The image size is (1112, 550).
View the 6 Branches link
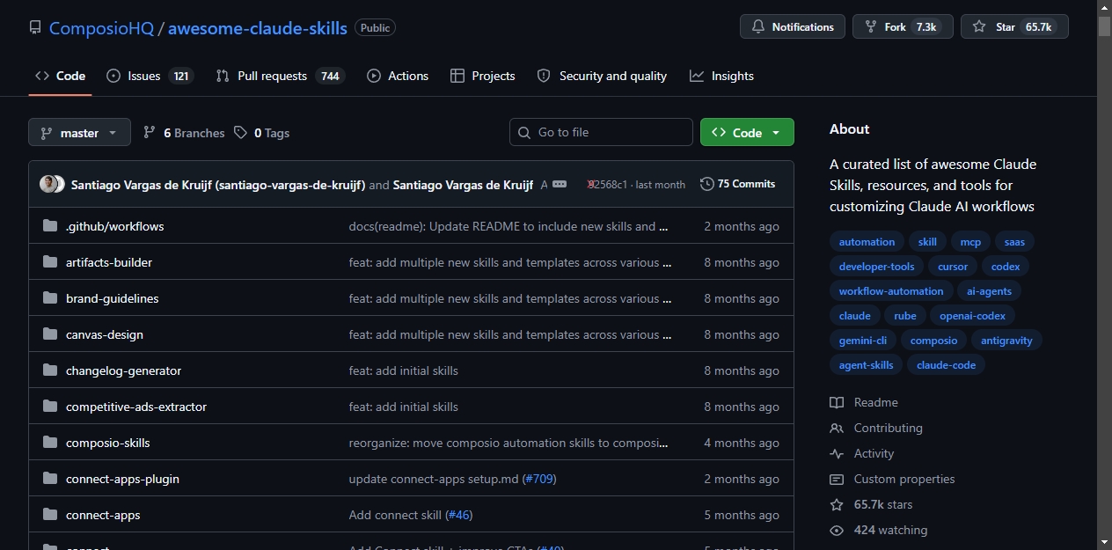click(184, 133)
